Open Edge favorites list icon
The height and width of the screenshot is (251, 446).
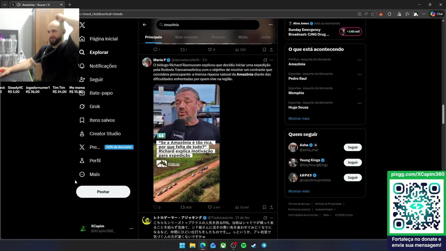[x=407, y=14]
